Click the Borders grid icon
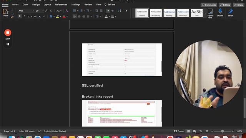 113,16
